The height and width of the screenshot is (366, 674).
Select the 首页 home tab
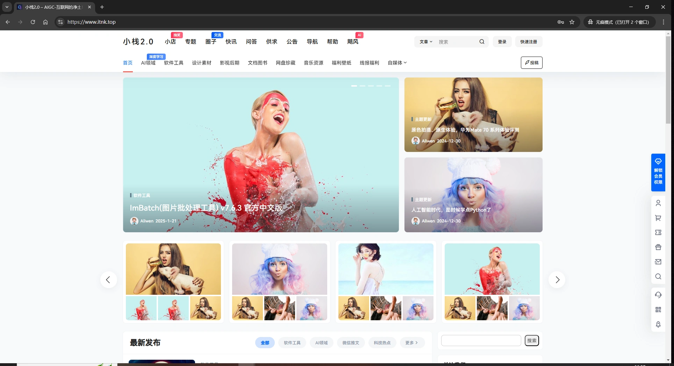[128, 63]
